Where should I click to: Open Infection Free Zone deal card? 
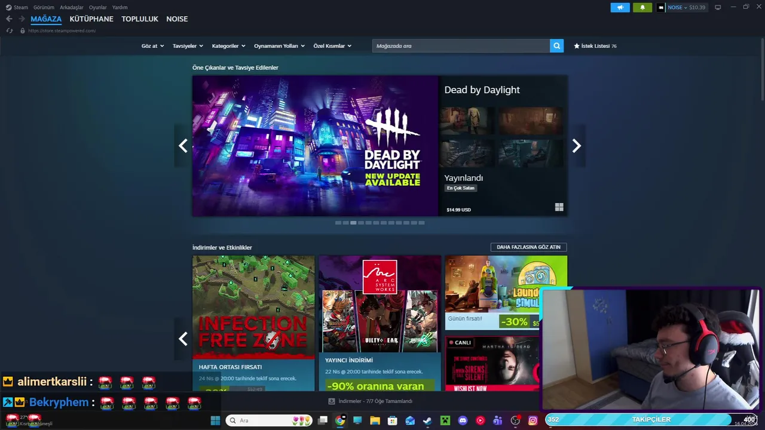[253, 323]
